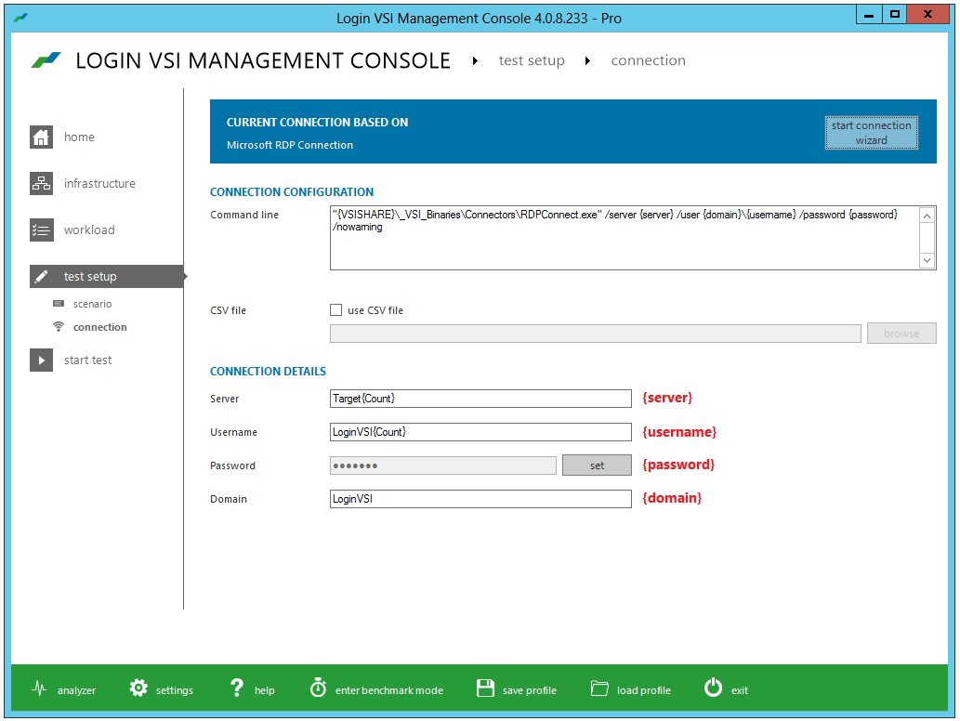Click exit label in bottom bar
The width and height of the screenshot is (960, 721).
point(740,690)
